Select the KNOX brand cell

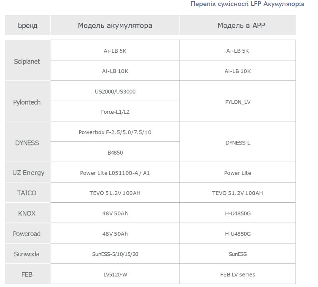(27, 213)
